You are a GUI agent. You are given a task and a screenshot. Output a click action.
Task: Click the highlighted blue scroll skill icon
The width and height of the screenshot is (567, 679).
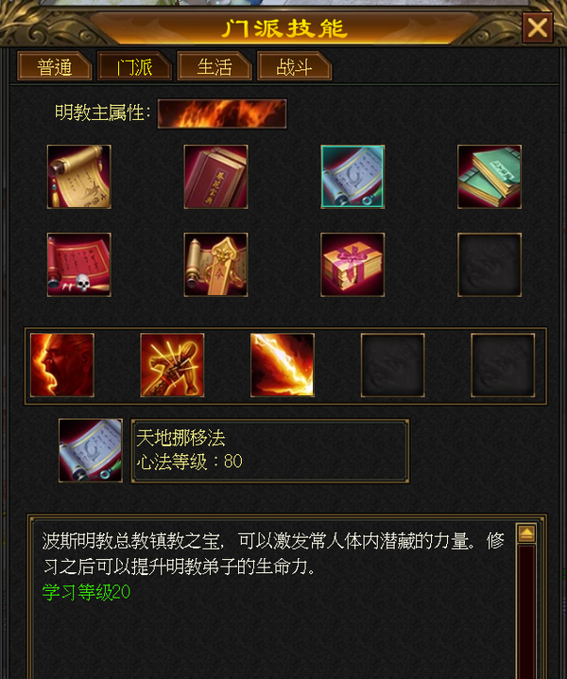(x=352, y=177)
